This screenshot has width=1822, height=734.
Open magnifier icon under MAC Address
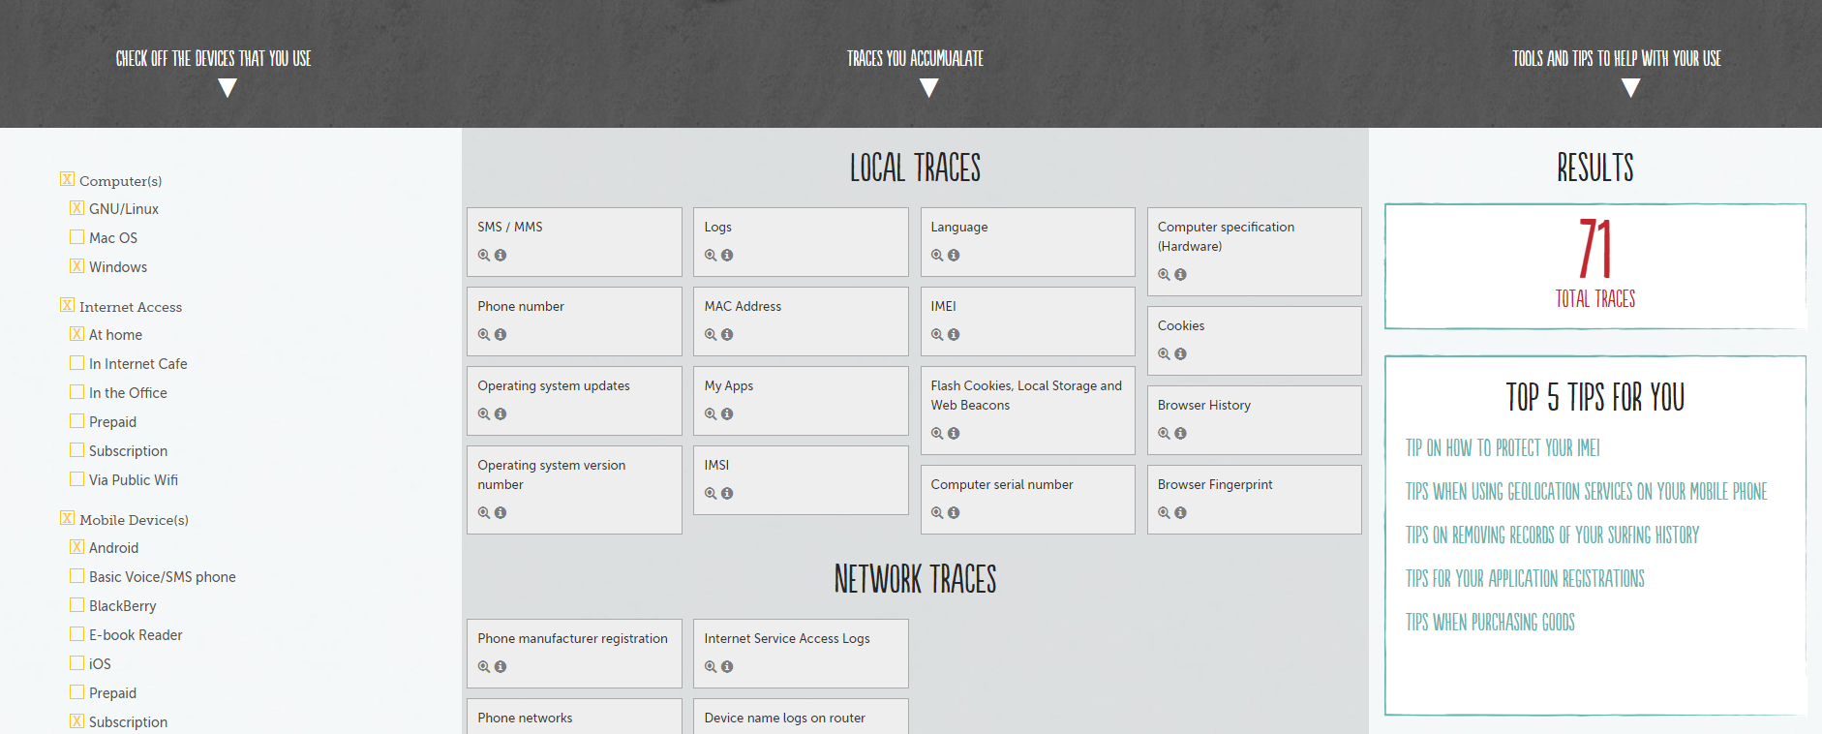711,335
